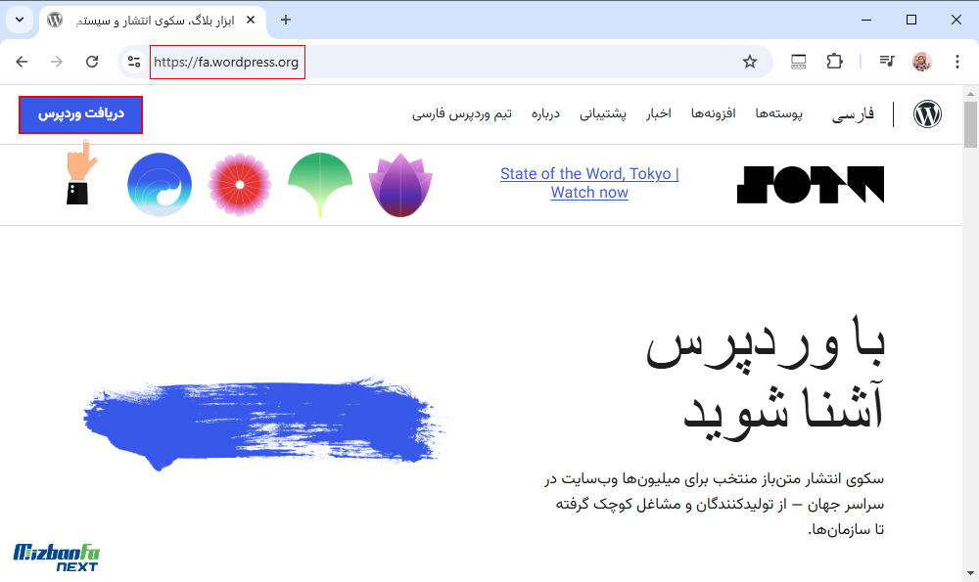Screen dimensions: 979x582
Task: Click the red chrysanthemum flower image
Action: pos(240,185)
